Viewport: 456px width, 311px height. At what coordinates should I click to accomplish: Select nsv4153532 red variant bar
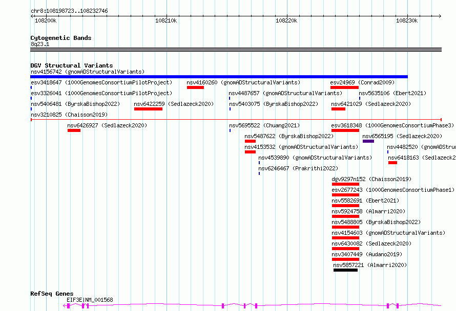[x=250, y=152]
